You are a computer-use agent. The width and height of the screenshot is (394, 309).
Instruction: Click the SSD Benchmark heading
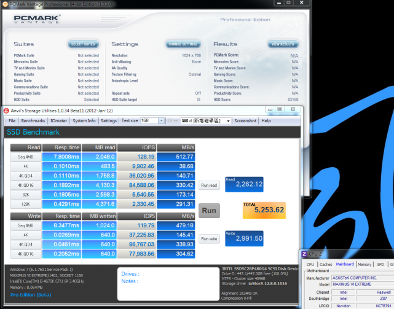pyautogui.click(x=33, y=132)
